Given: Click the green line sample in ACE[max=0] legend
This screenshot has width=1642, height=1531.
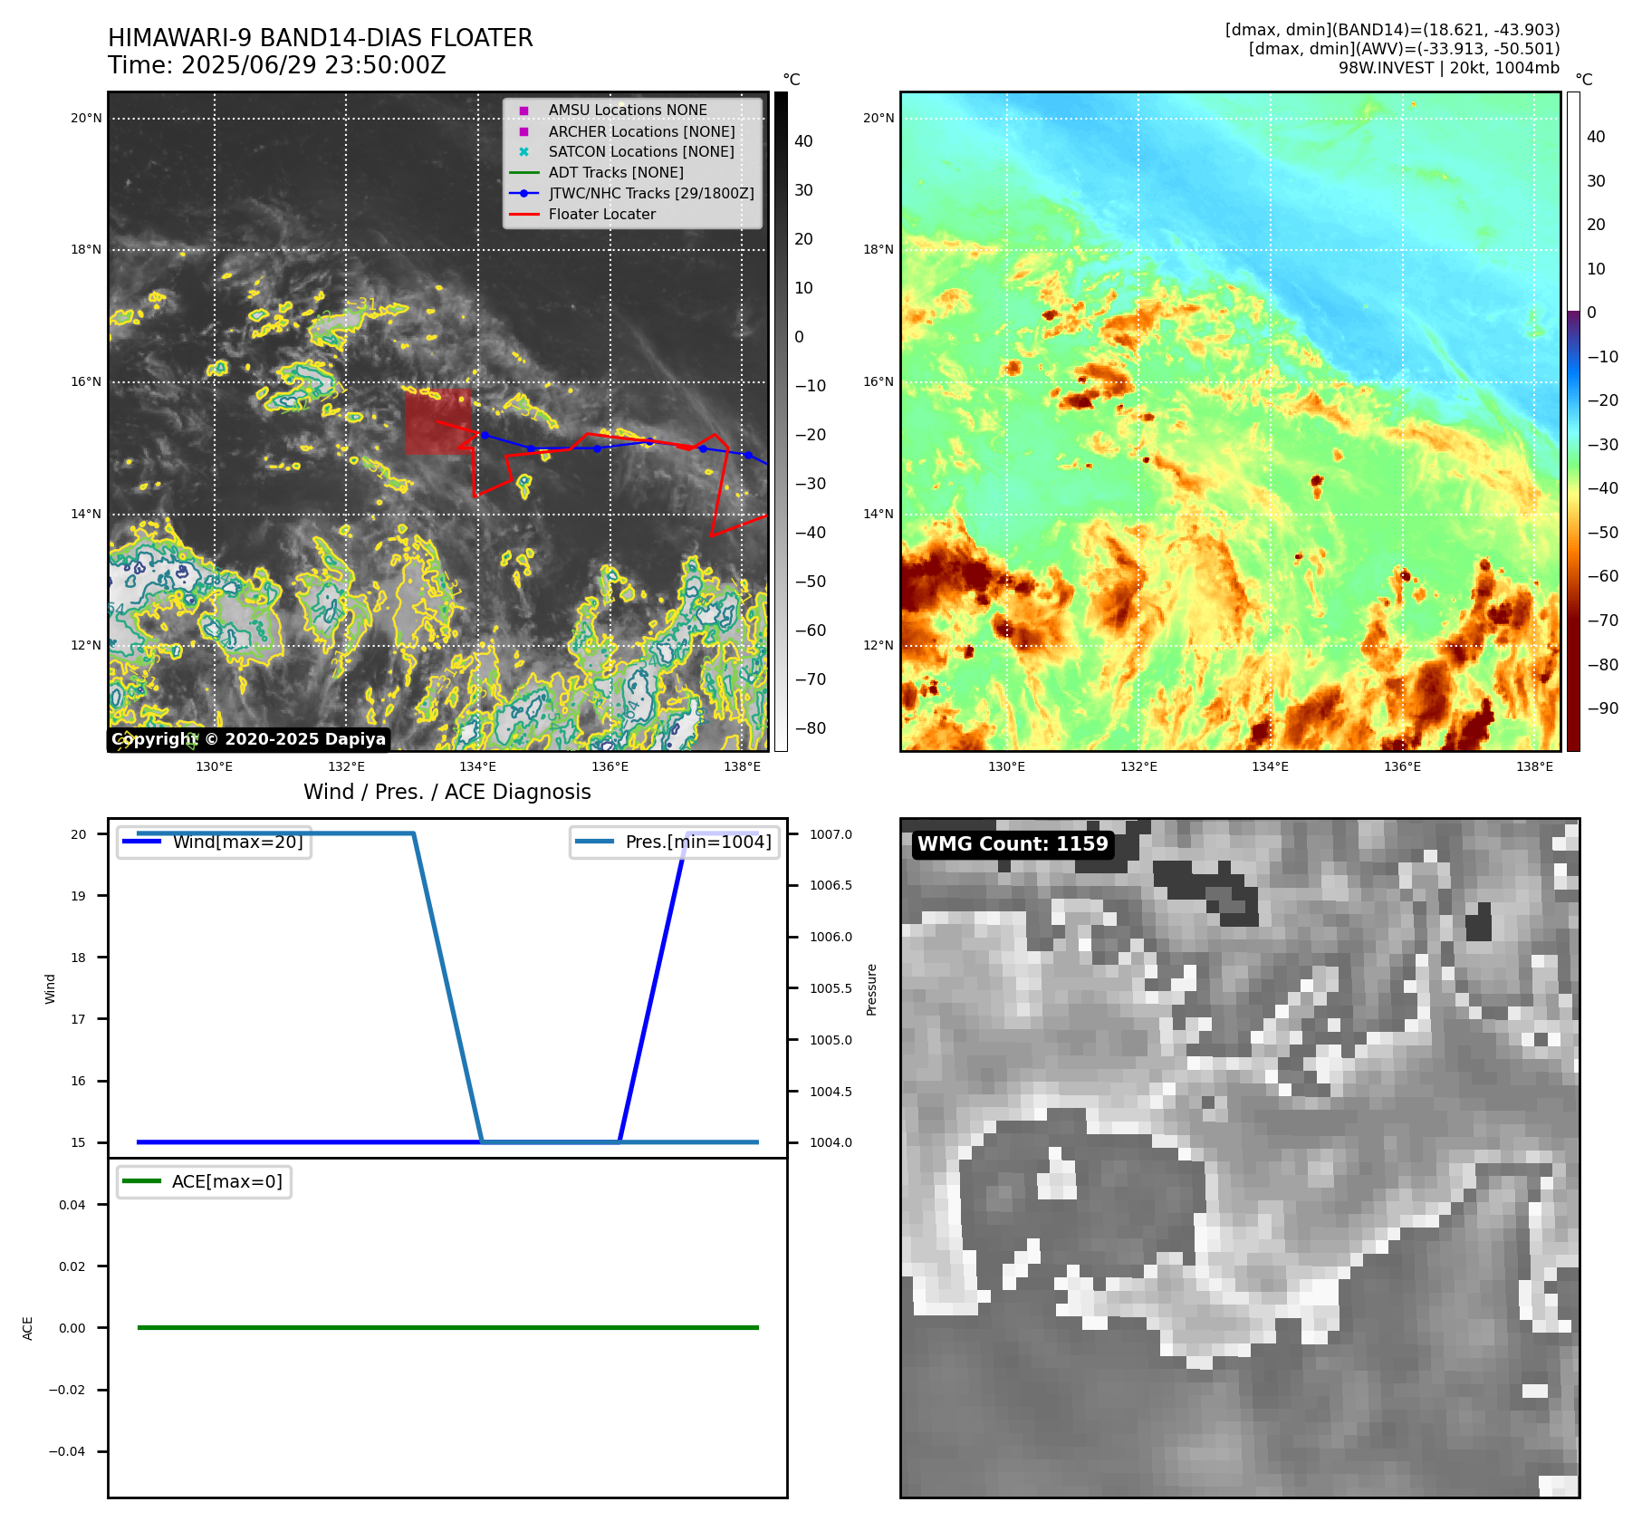Looking at the screenshot, I should [142, 1181].
